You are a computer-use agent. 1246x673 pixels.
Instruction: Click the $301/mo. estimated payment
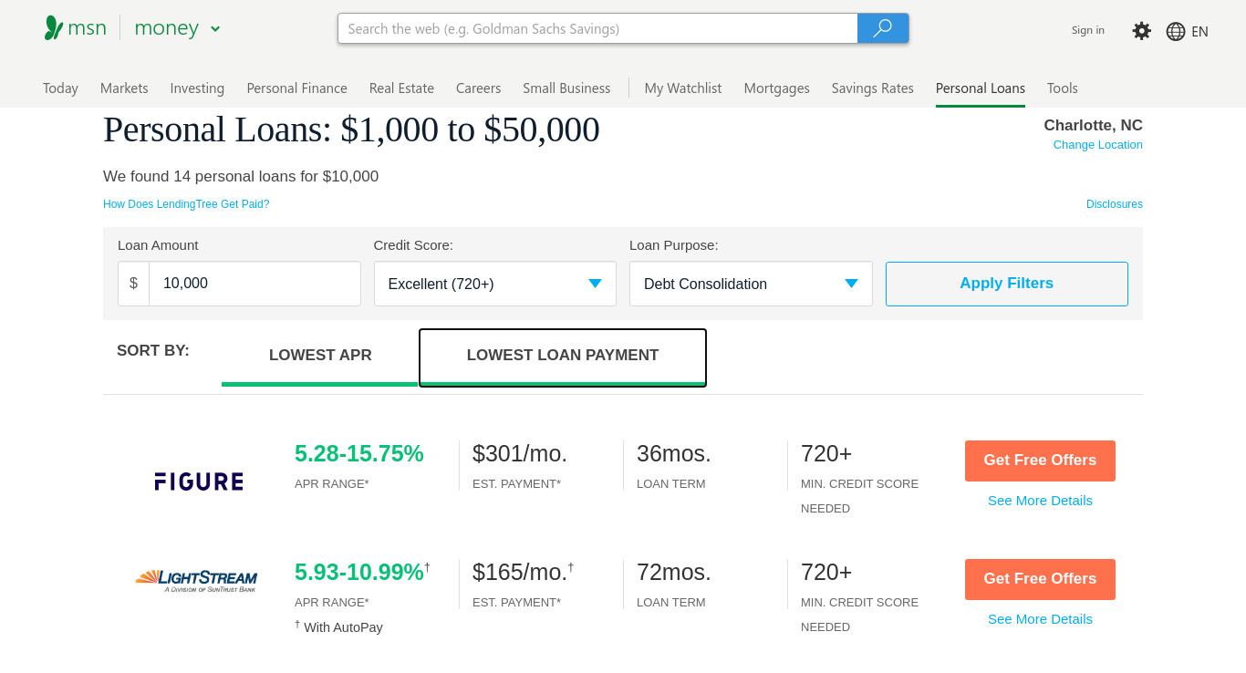click(520, 453)
